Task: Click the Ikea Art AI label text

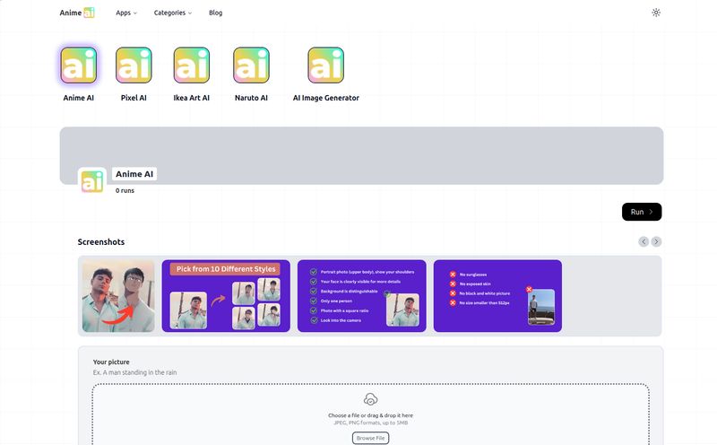Action: (x=192, y=98)
